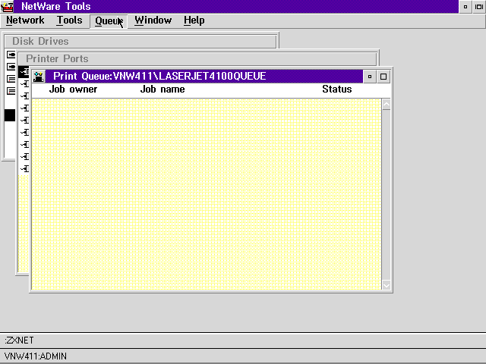Screen dimensions: 486x364
Task: Open the Help menu
Action: (194, 20)
